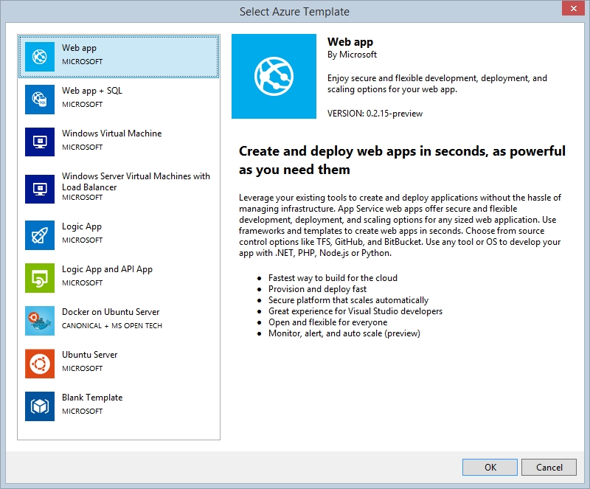Screen dimensions: 590x489
Task: Click the Load Balancer virtual machines icon
Action: click(x=40, y=189)
